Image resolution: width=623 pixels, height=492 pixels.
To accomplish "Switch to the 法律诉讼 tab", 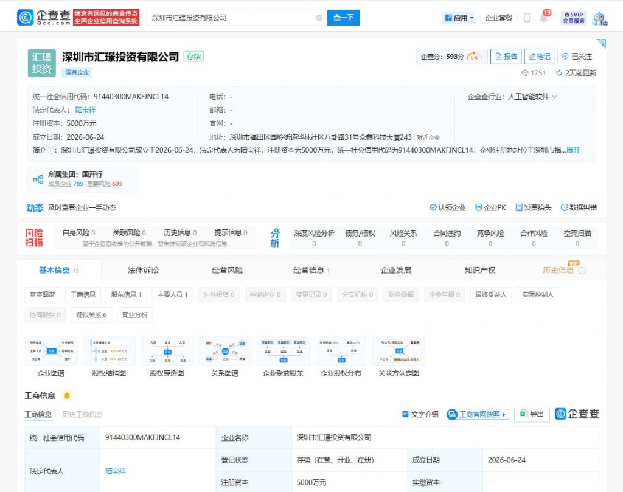I will coord(143,271).
